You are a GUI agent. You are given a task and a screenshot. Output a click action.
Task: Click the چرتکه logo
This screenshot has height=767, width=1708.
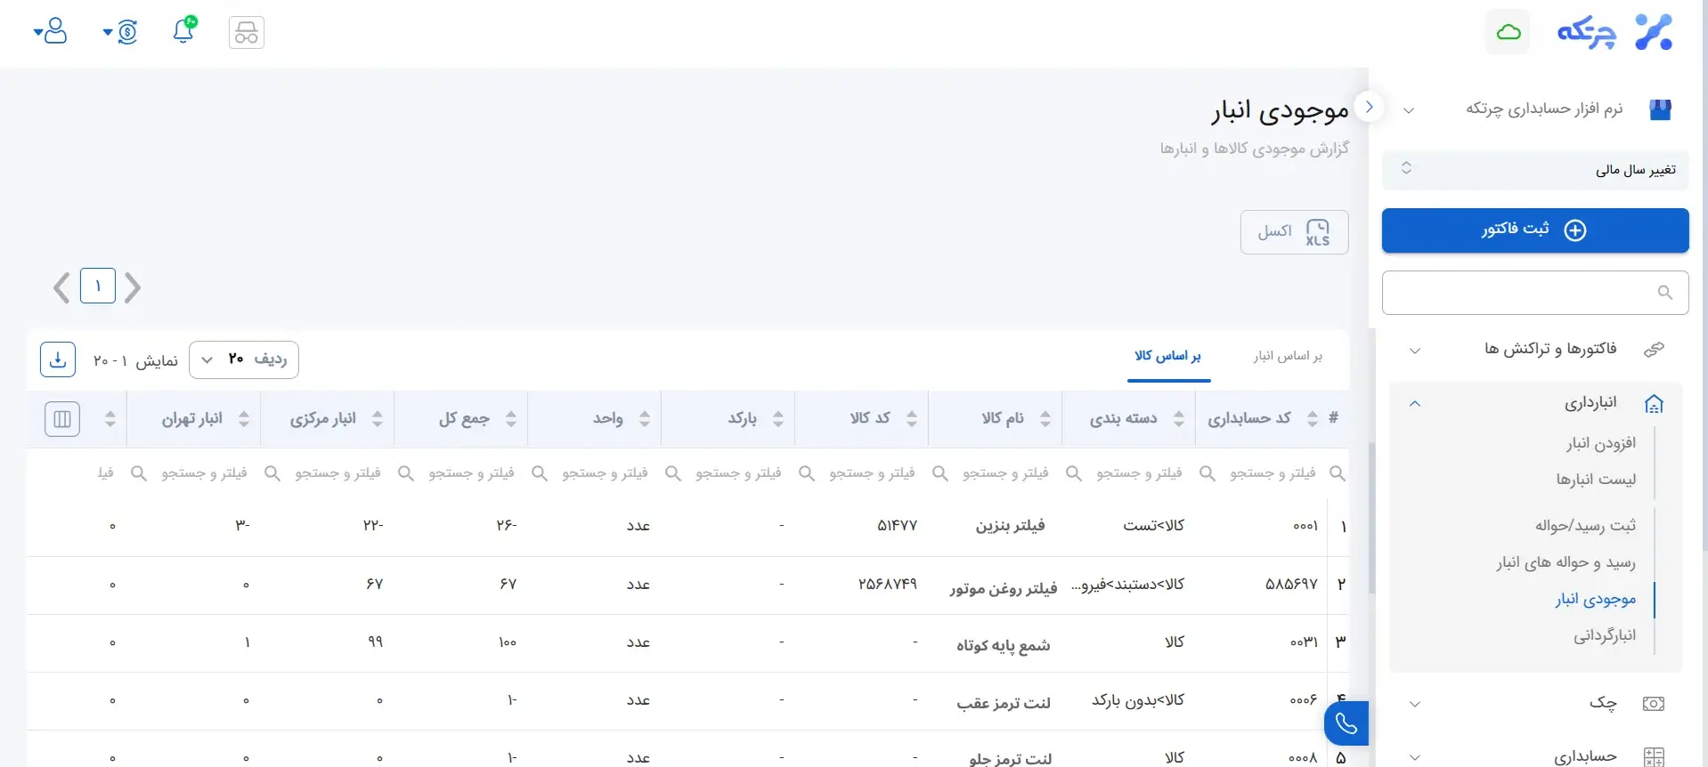point(1614,33)
